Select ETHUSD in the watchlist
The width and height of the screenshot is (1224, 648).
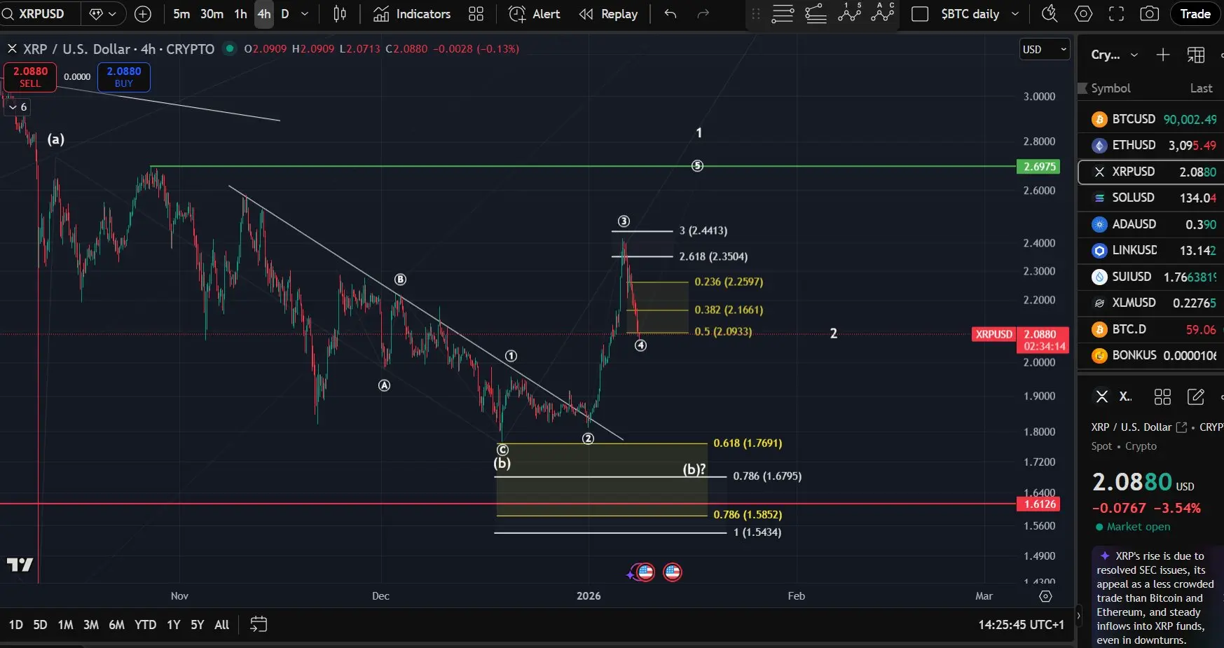pyautogui.click(x=1151, y=145)
